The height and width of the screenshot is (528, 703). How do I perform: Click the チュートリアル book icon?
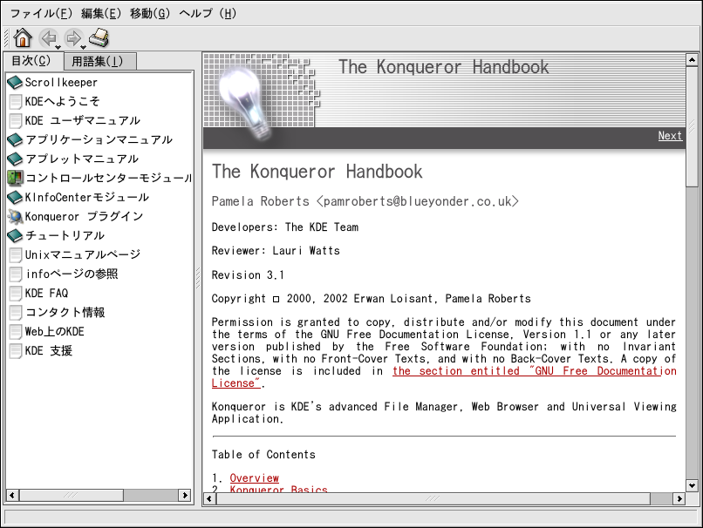pyautogui.click(x=15, y=235)
